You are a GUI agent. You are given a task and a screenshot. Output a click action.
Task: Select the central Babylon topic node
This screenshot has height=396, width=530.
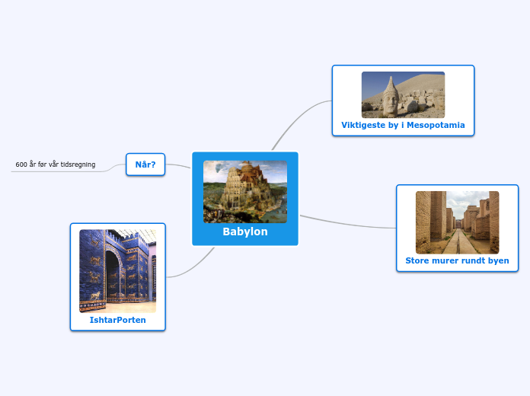[245, 199]
